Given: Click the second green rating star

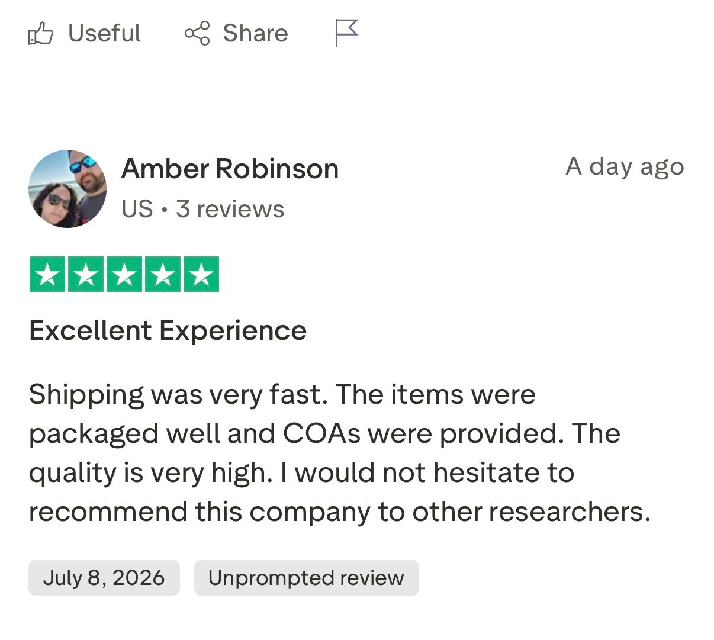Looking at the screenshot, I should pyautogui.click(x=86, y=274).
